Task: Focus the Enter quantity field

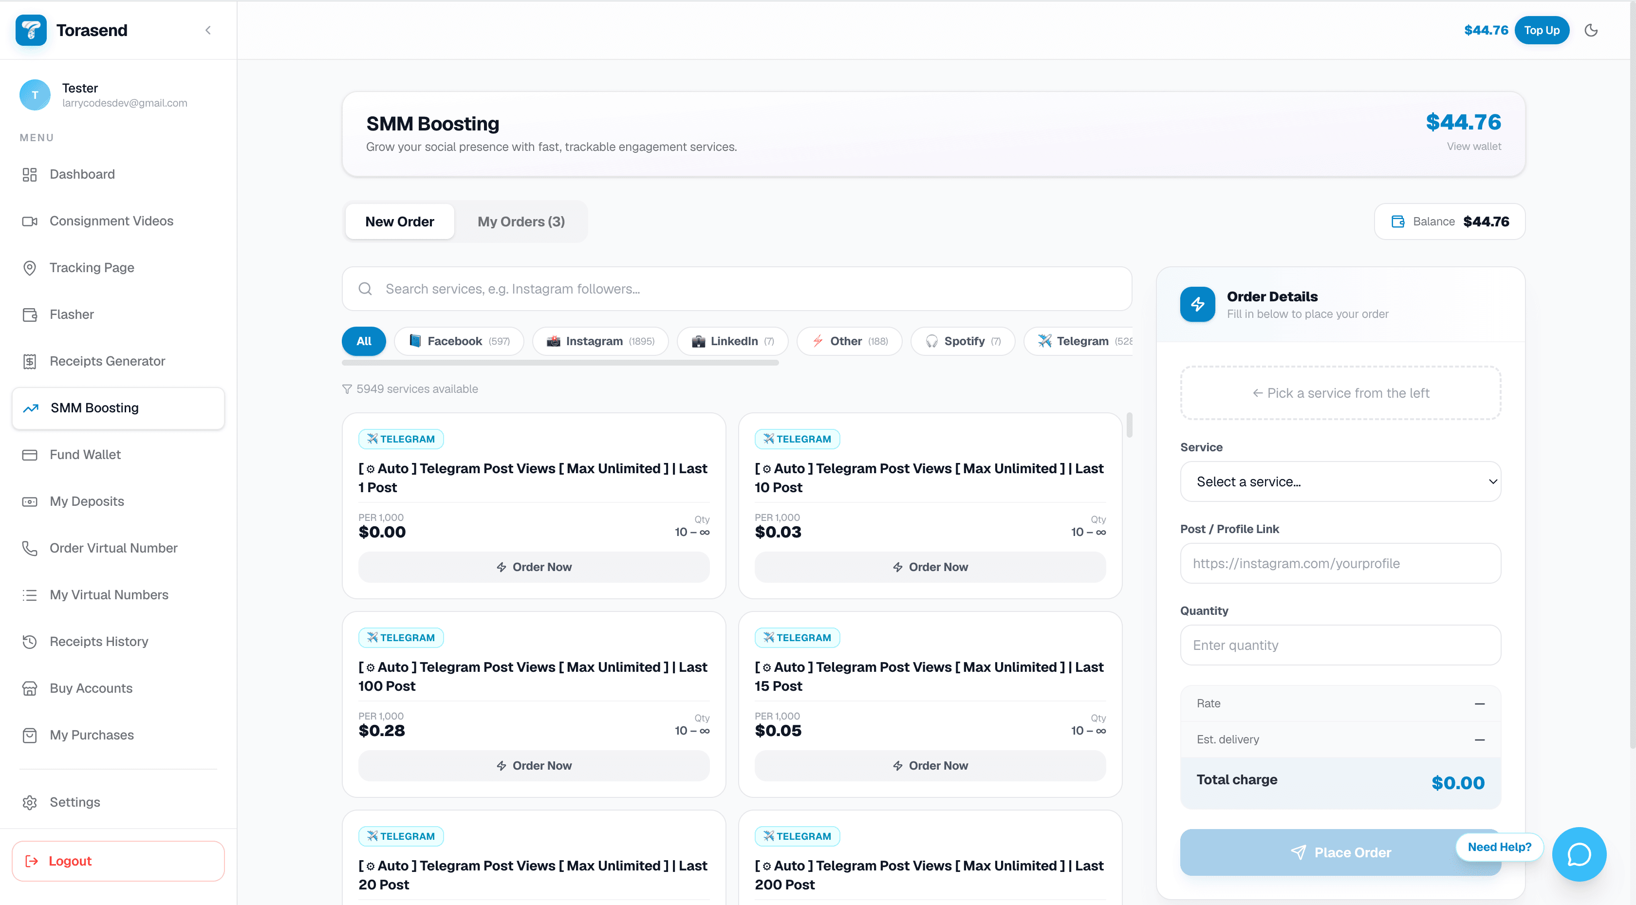Action: pyautogui.click(x=1340, y=645)
